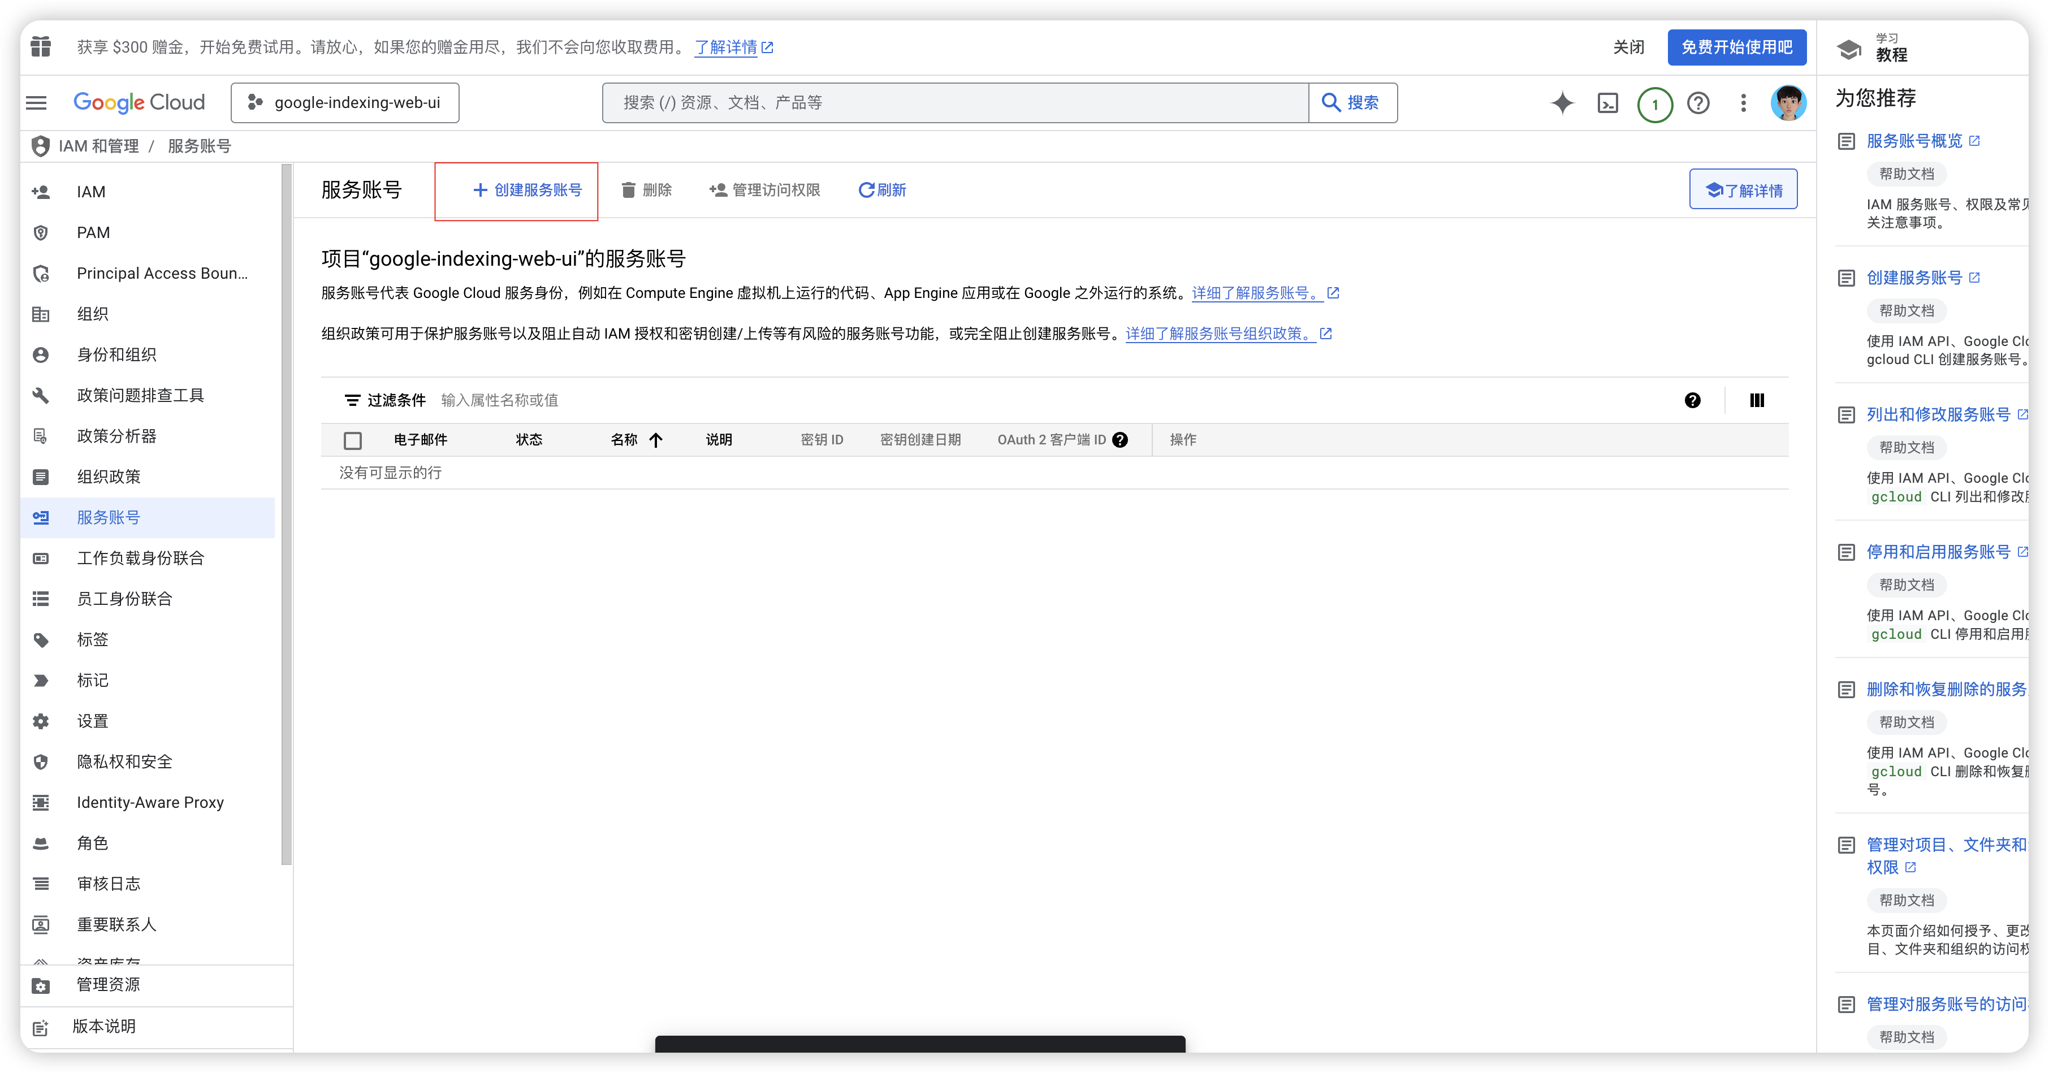This screenshot has width=2049, height=1073.
Task: Click 创建服务账号 button
Action: point(526,190)
